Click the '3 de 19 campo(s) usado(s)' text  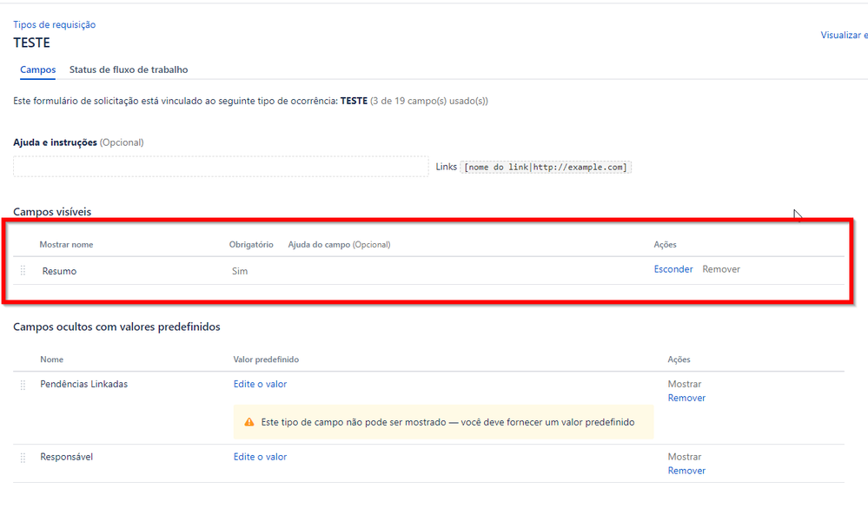[429, 101]
